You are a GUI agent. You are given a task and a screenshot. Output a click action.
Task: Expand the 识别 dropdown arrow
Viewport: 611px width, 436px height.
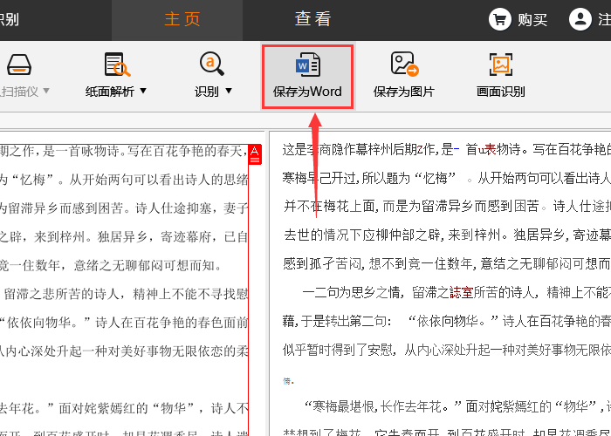[x=229, y=91]
